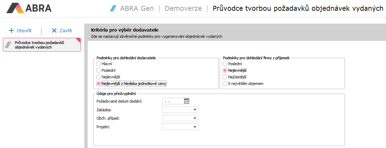
Task: Select the Hlavní supplier radio button
Action: pyautogui.click(x=99, y=64)
